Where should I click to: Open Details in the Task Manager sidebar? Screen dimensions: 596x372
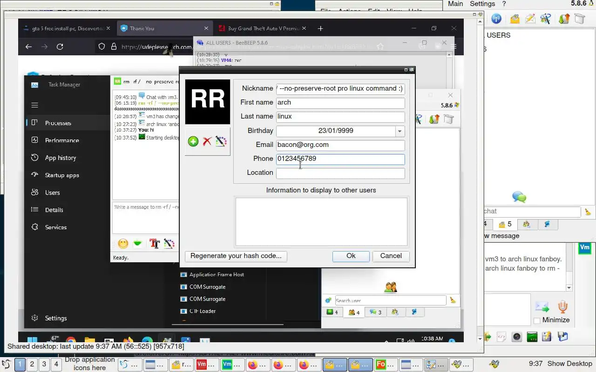(68, 210)
